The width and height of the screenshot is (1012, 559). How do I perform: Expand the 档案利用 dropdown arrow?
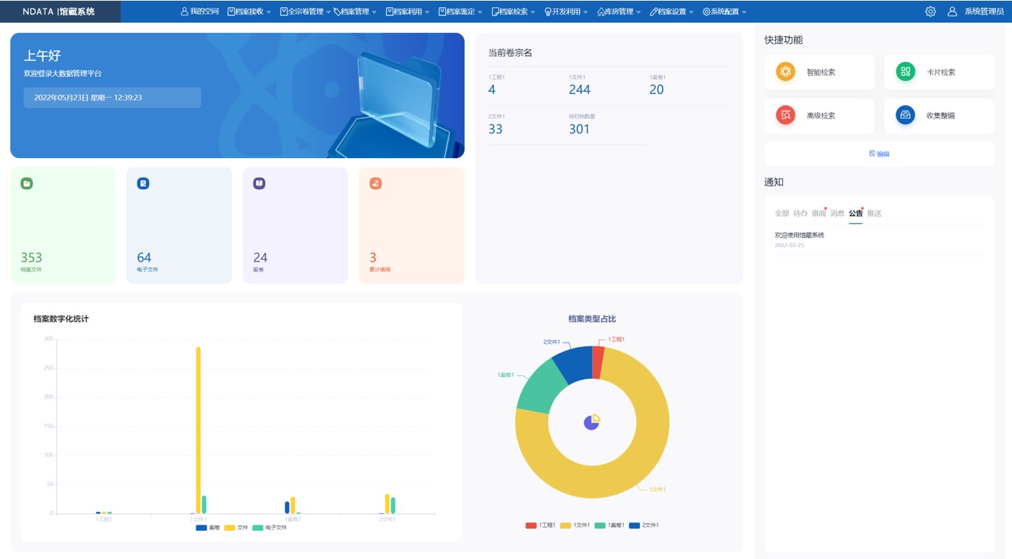[x=427, y=12]
